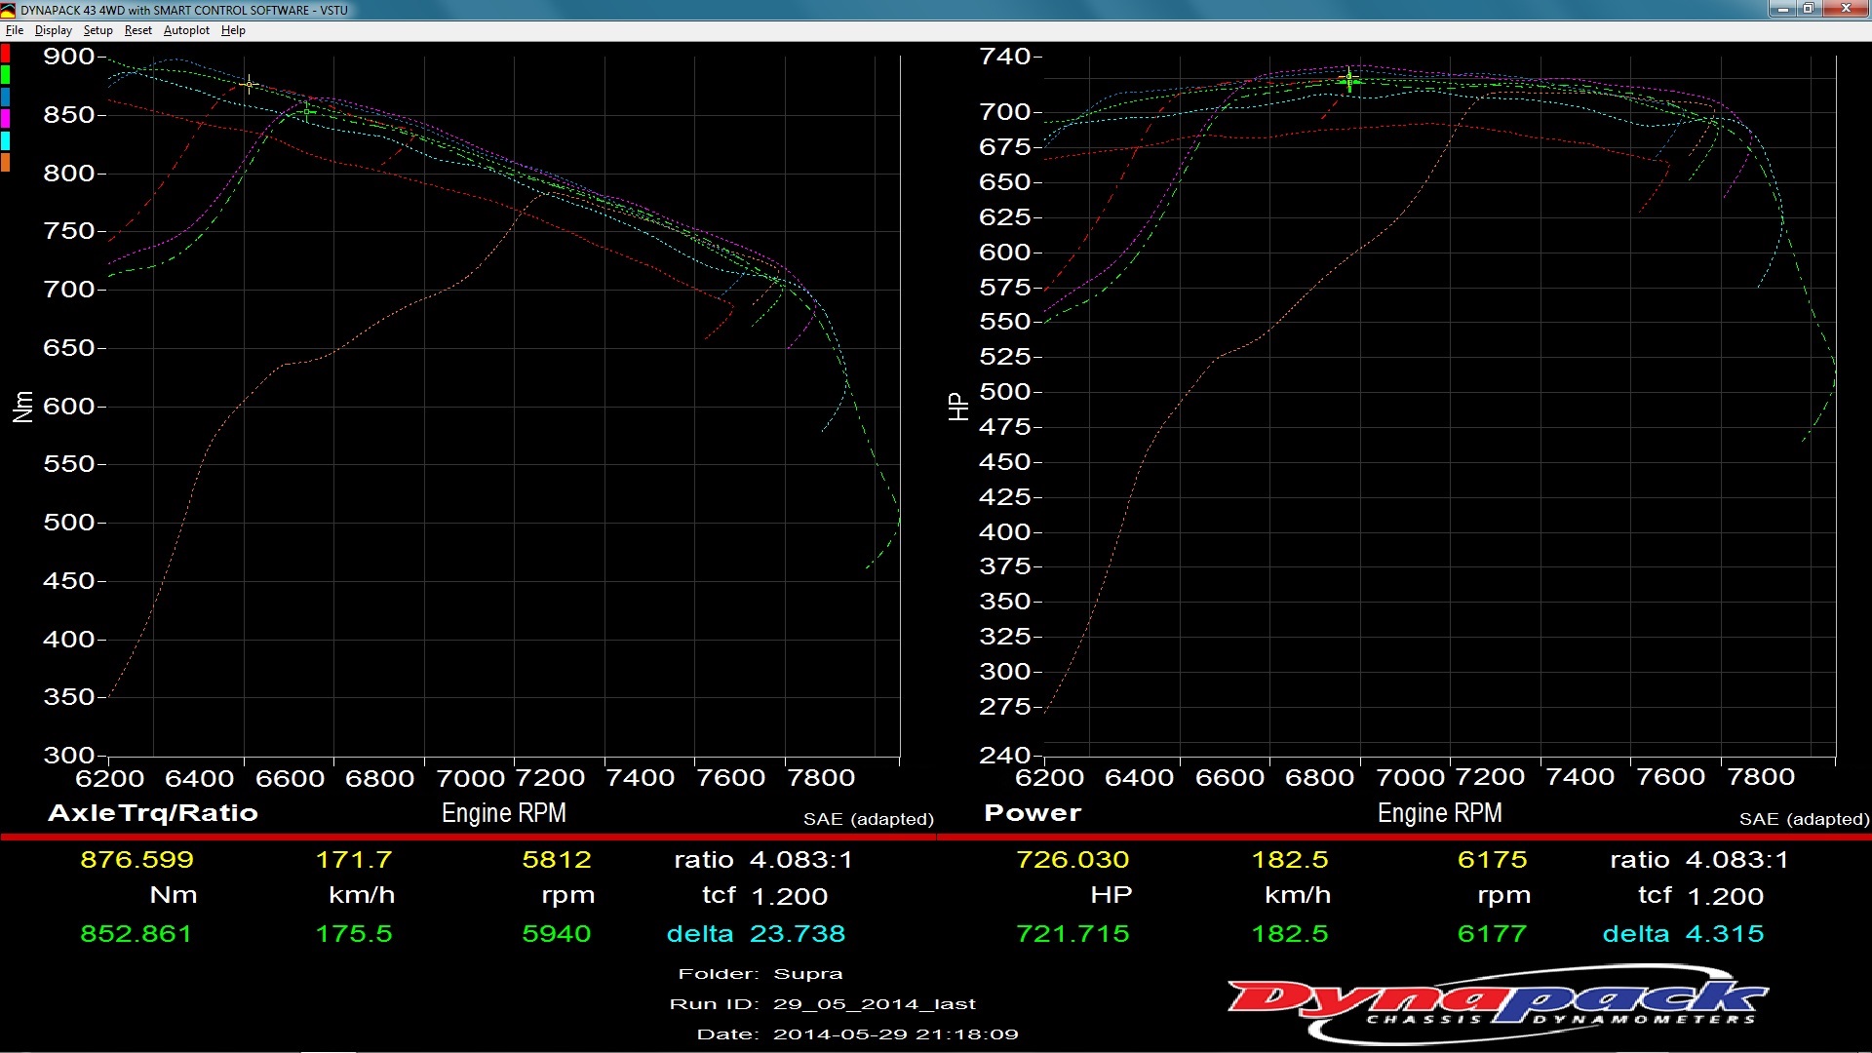Select the green run color swatch
The image size is (1872, 1053).
(x=6, y=75)
